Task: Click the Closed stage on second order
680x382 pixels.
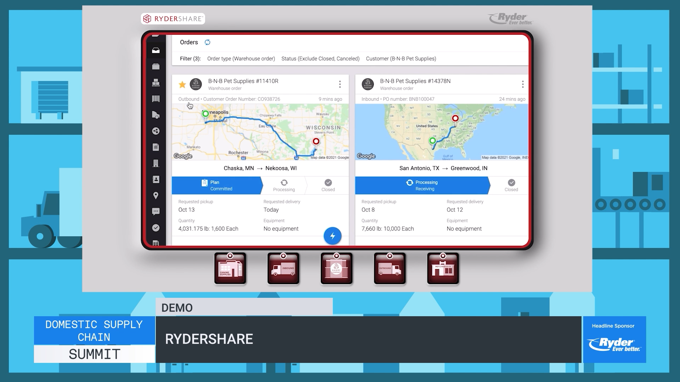Action: click(511, 186)
